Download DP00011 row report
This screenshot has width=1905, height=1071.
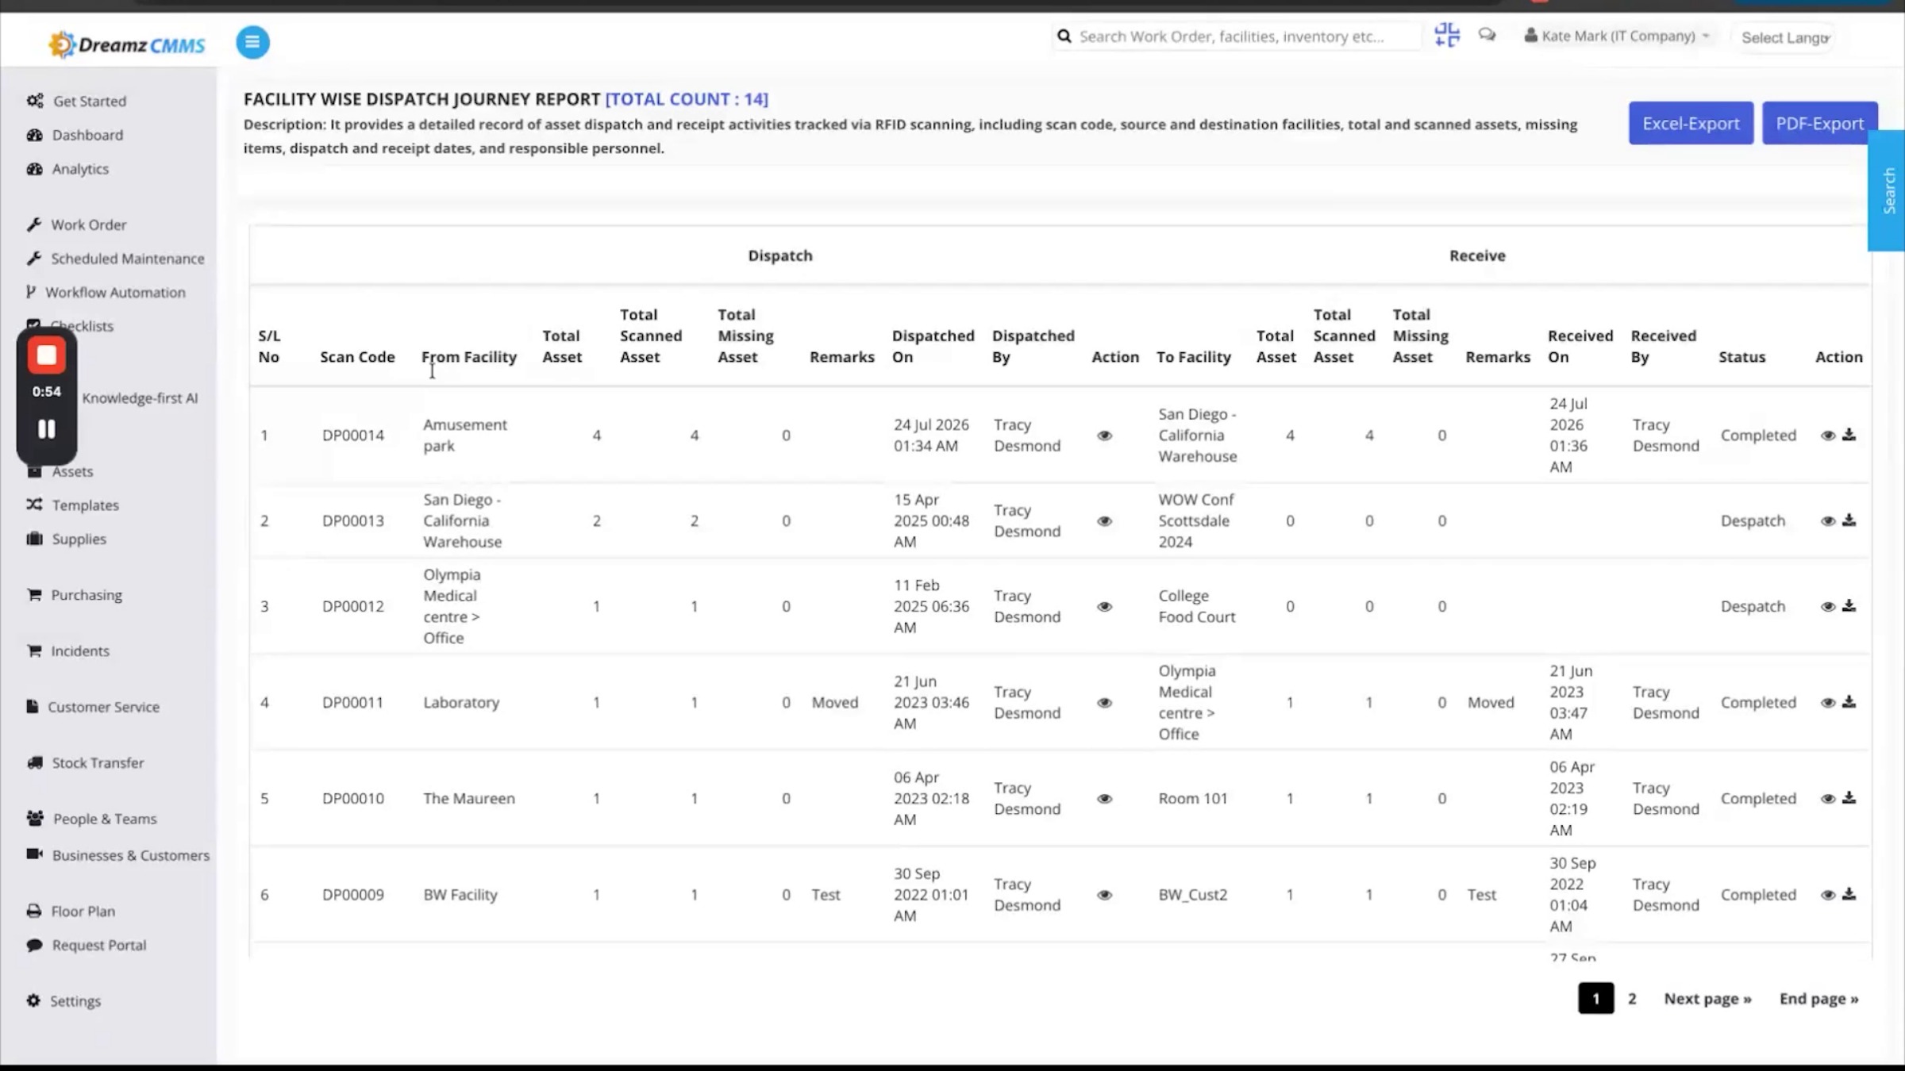(x=1849, y=702)
